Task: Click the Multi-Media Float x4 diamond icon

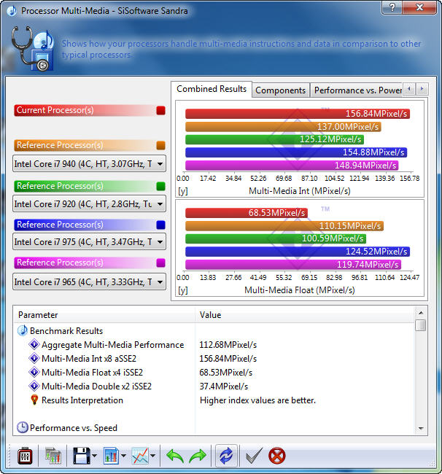Action: (34, 372)
